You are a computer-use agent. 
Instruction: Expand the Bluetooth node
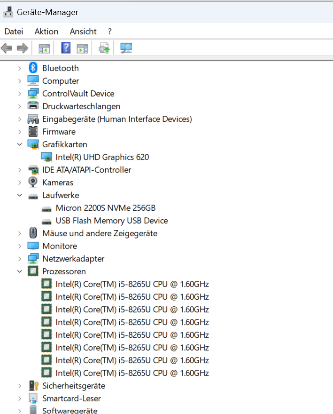20,68
